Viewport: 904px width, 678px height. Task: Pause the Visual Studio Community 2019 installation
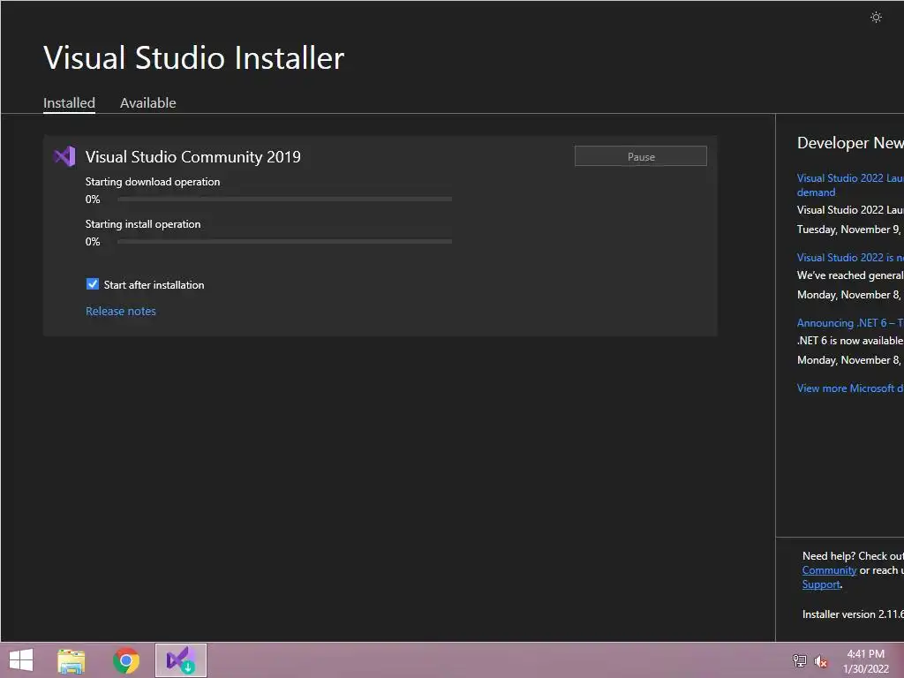click(641, 156)
